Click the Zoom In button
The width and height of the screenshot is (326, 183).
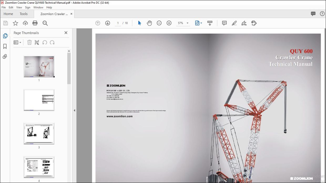[x=169, y=23]
